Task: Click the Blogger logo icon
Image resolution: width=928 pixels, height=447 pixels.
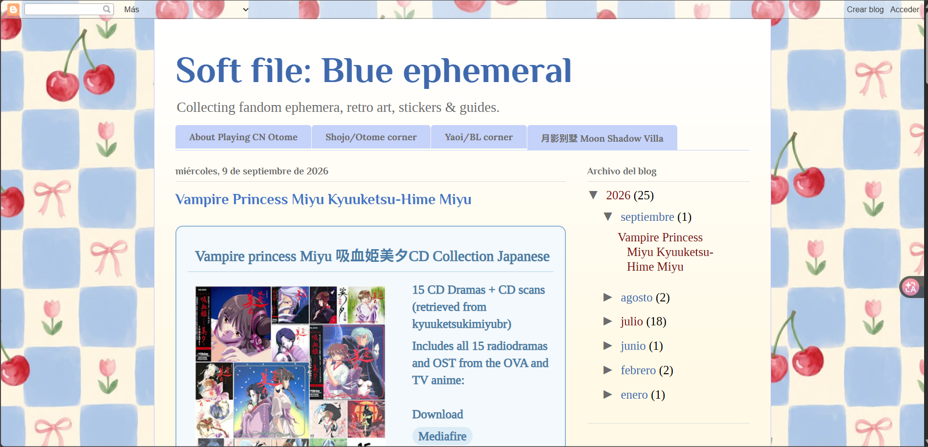Action: tap(13, 9)
